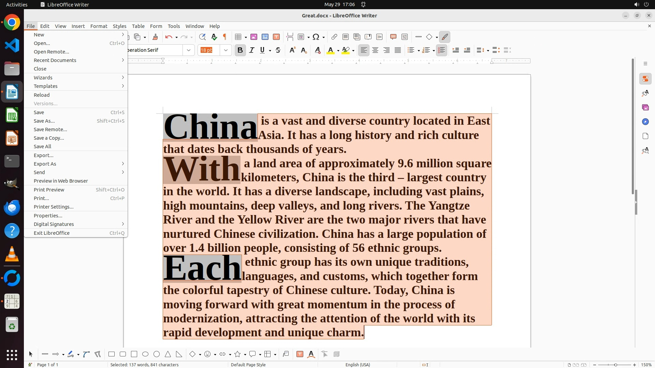The height and width of the screenshot is (368, 655).
Task: Open the sidebar Navigator panel
Action: coord(645,122)
